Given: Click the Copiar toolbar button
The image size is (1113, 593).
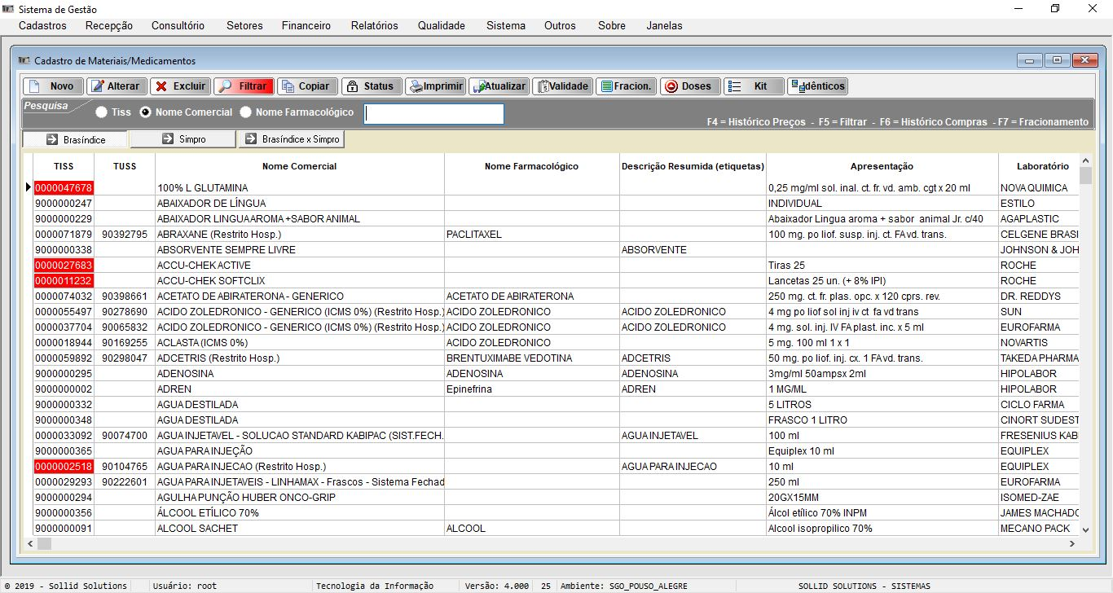Looking at the screenshot, I should click(306, 86).
